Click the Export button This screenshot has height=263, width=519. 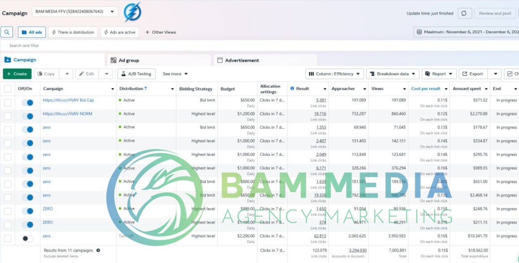pos(473,74)
